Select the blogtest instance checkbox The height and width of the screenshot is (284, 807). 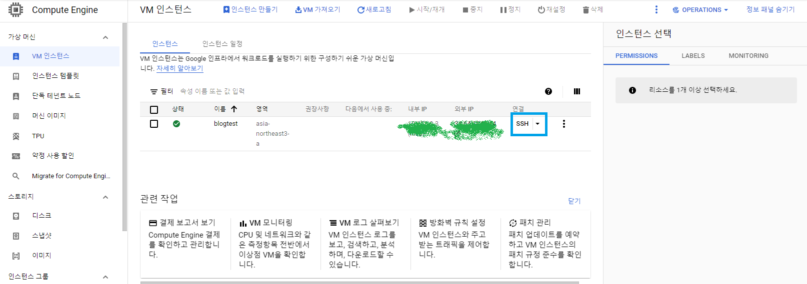[x=154, y=124]
